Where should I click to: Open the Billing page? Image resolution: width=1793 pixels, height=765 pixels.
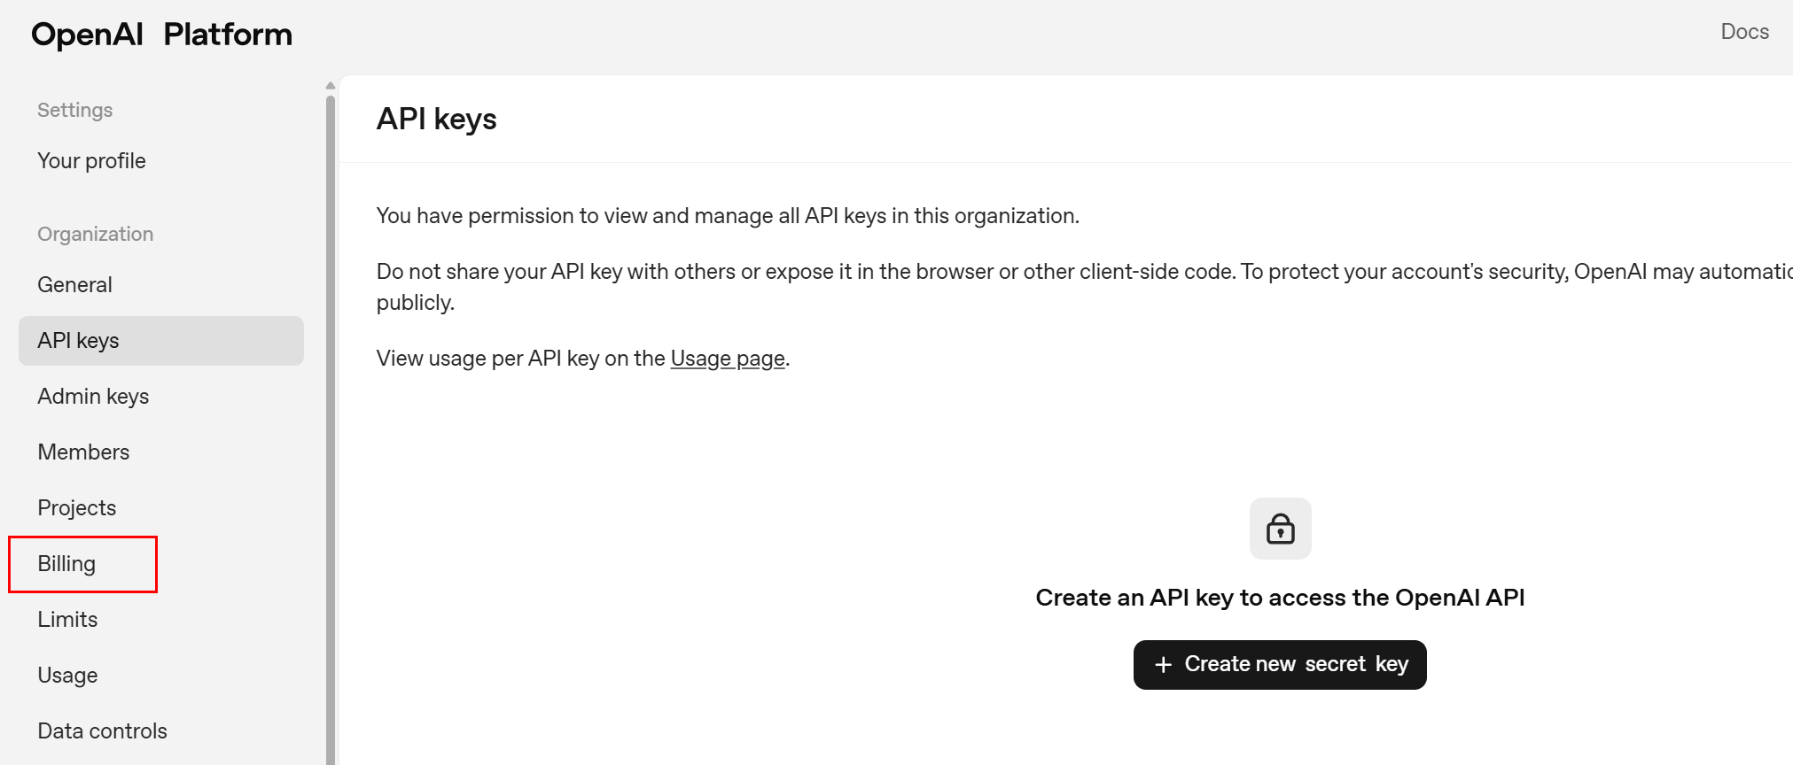click(x=66, y=564)
